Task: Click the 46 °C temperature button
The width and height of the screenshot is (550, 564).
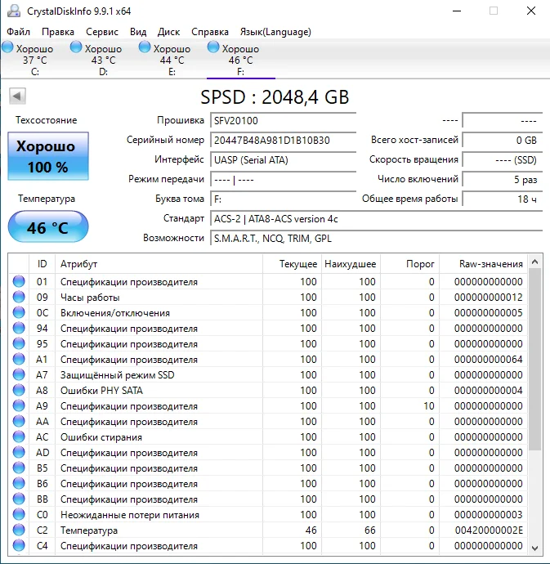Action: pyautogui.click(x=48, y=227)
